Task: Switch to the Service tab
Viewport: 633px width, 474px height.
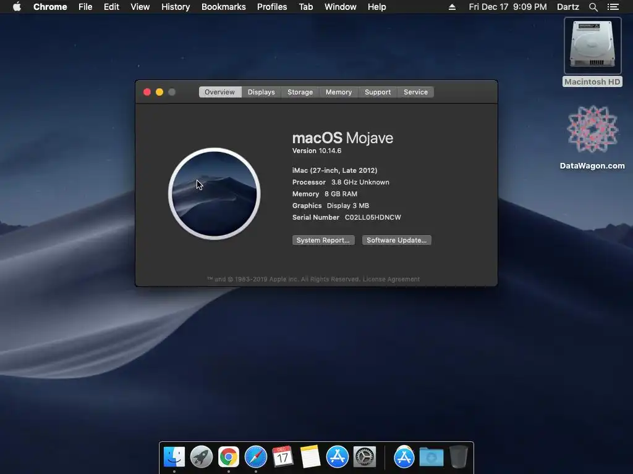Action: coord(415,92)
